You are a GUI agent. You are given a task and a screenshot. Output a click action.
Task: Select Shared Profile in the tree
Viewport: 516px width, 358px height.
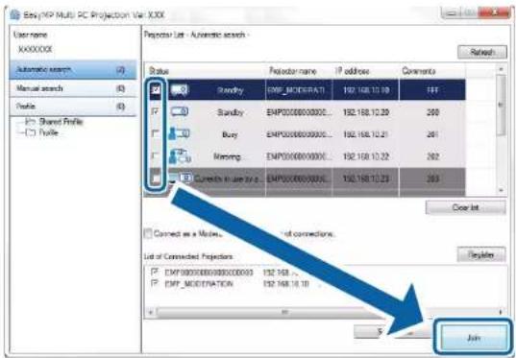click(61, 122)
